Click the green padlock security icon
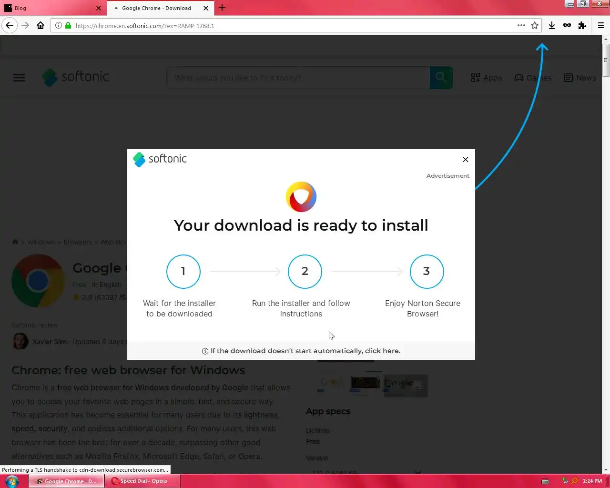 pyautogui.click(x=68, y=26)
